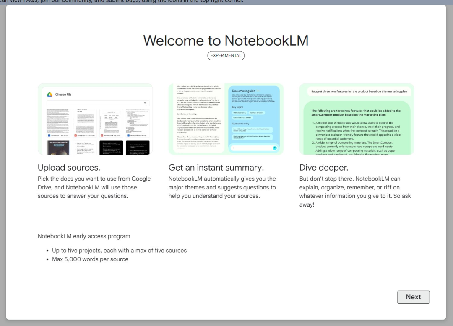Screen dimensions: 453x326
Task: Click the Suggest three new features prompt bubble
Action: (x=357, y=91)
